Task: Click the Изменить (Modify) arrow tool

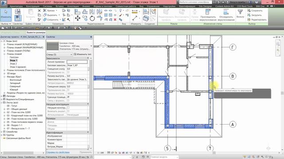Action: pos(6,15)
